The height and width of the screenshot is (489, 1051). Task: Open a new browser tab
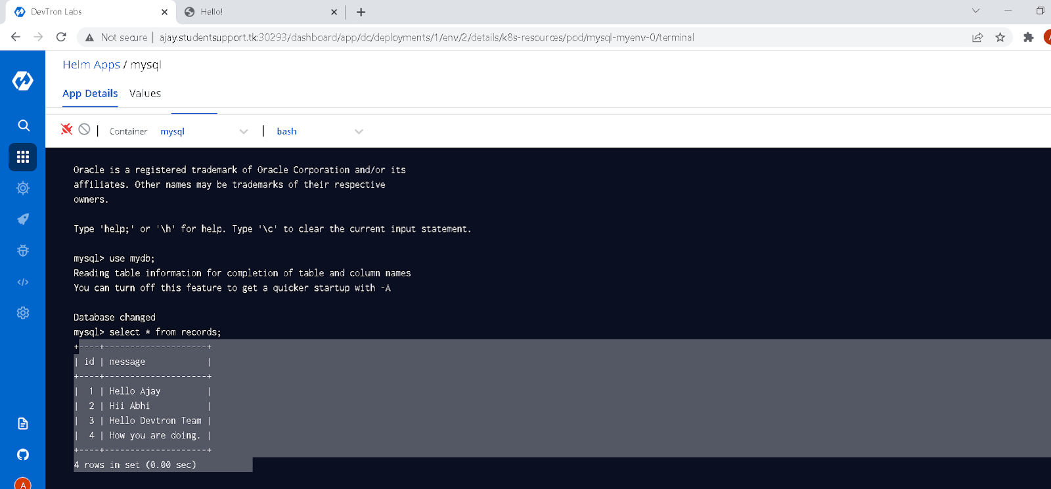click(x=361, y=12)
